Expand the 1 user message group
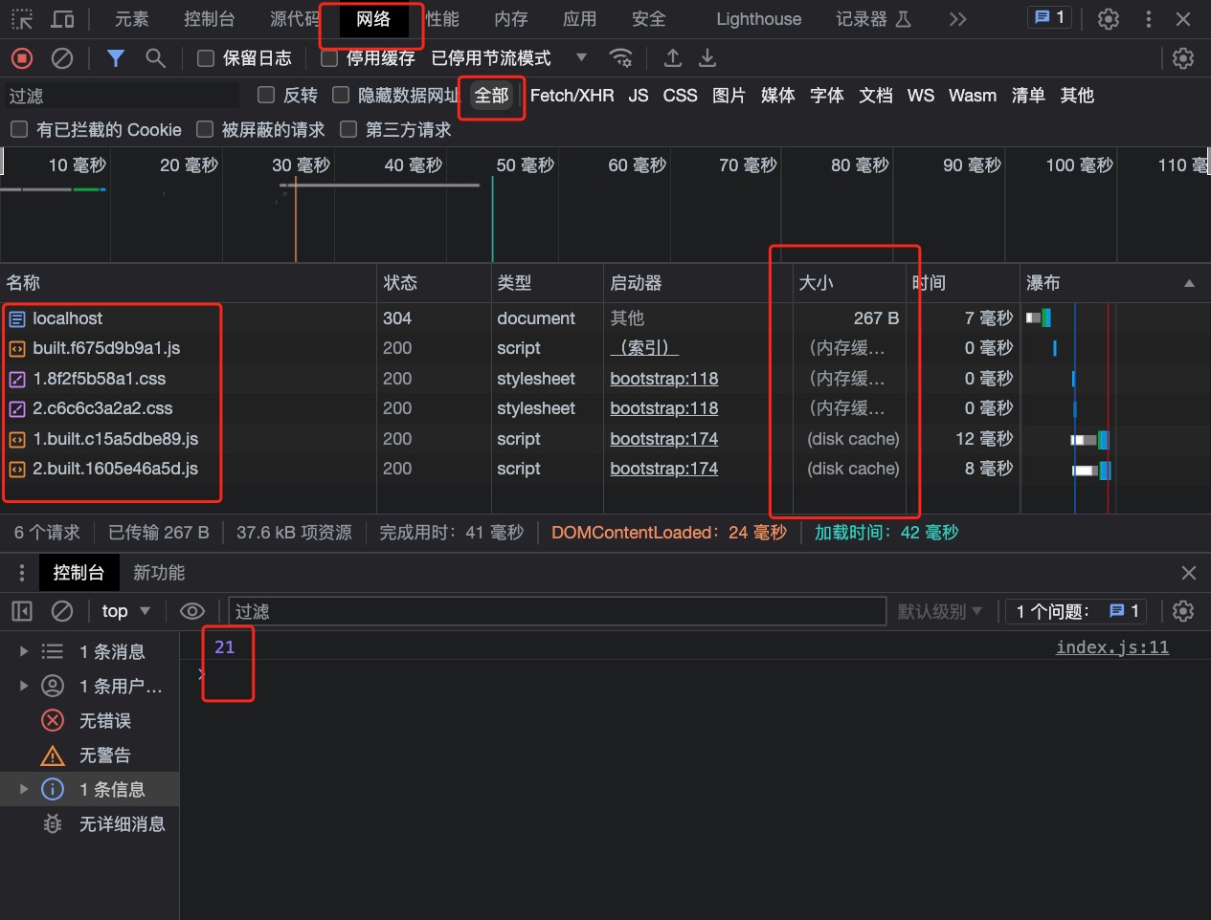The width and height of the screenshot is (1211, 920). click(x=24, y=687)
